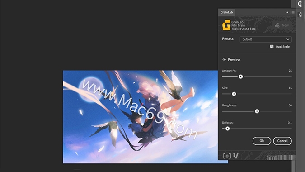Open the Presets Default dropdown

coord(266,39)
